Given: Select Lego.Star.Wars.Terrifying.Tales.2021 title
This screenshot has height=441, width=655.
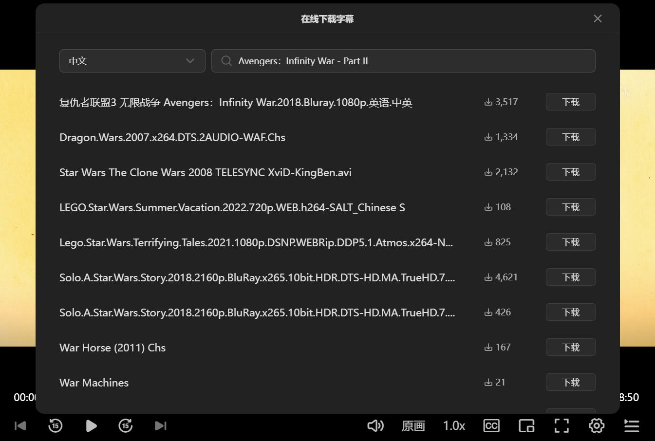Looking at the screenshot, I should (256, 242).
